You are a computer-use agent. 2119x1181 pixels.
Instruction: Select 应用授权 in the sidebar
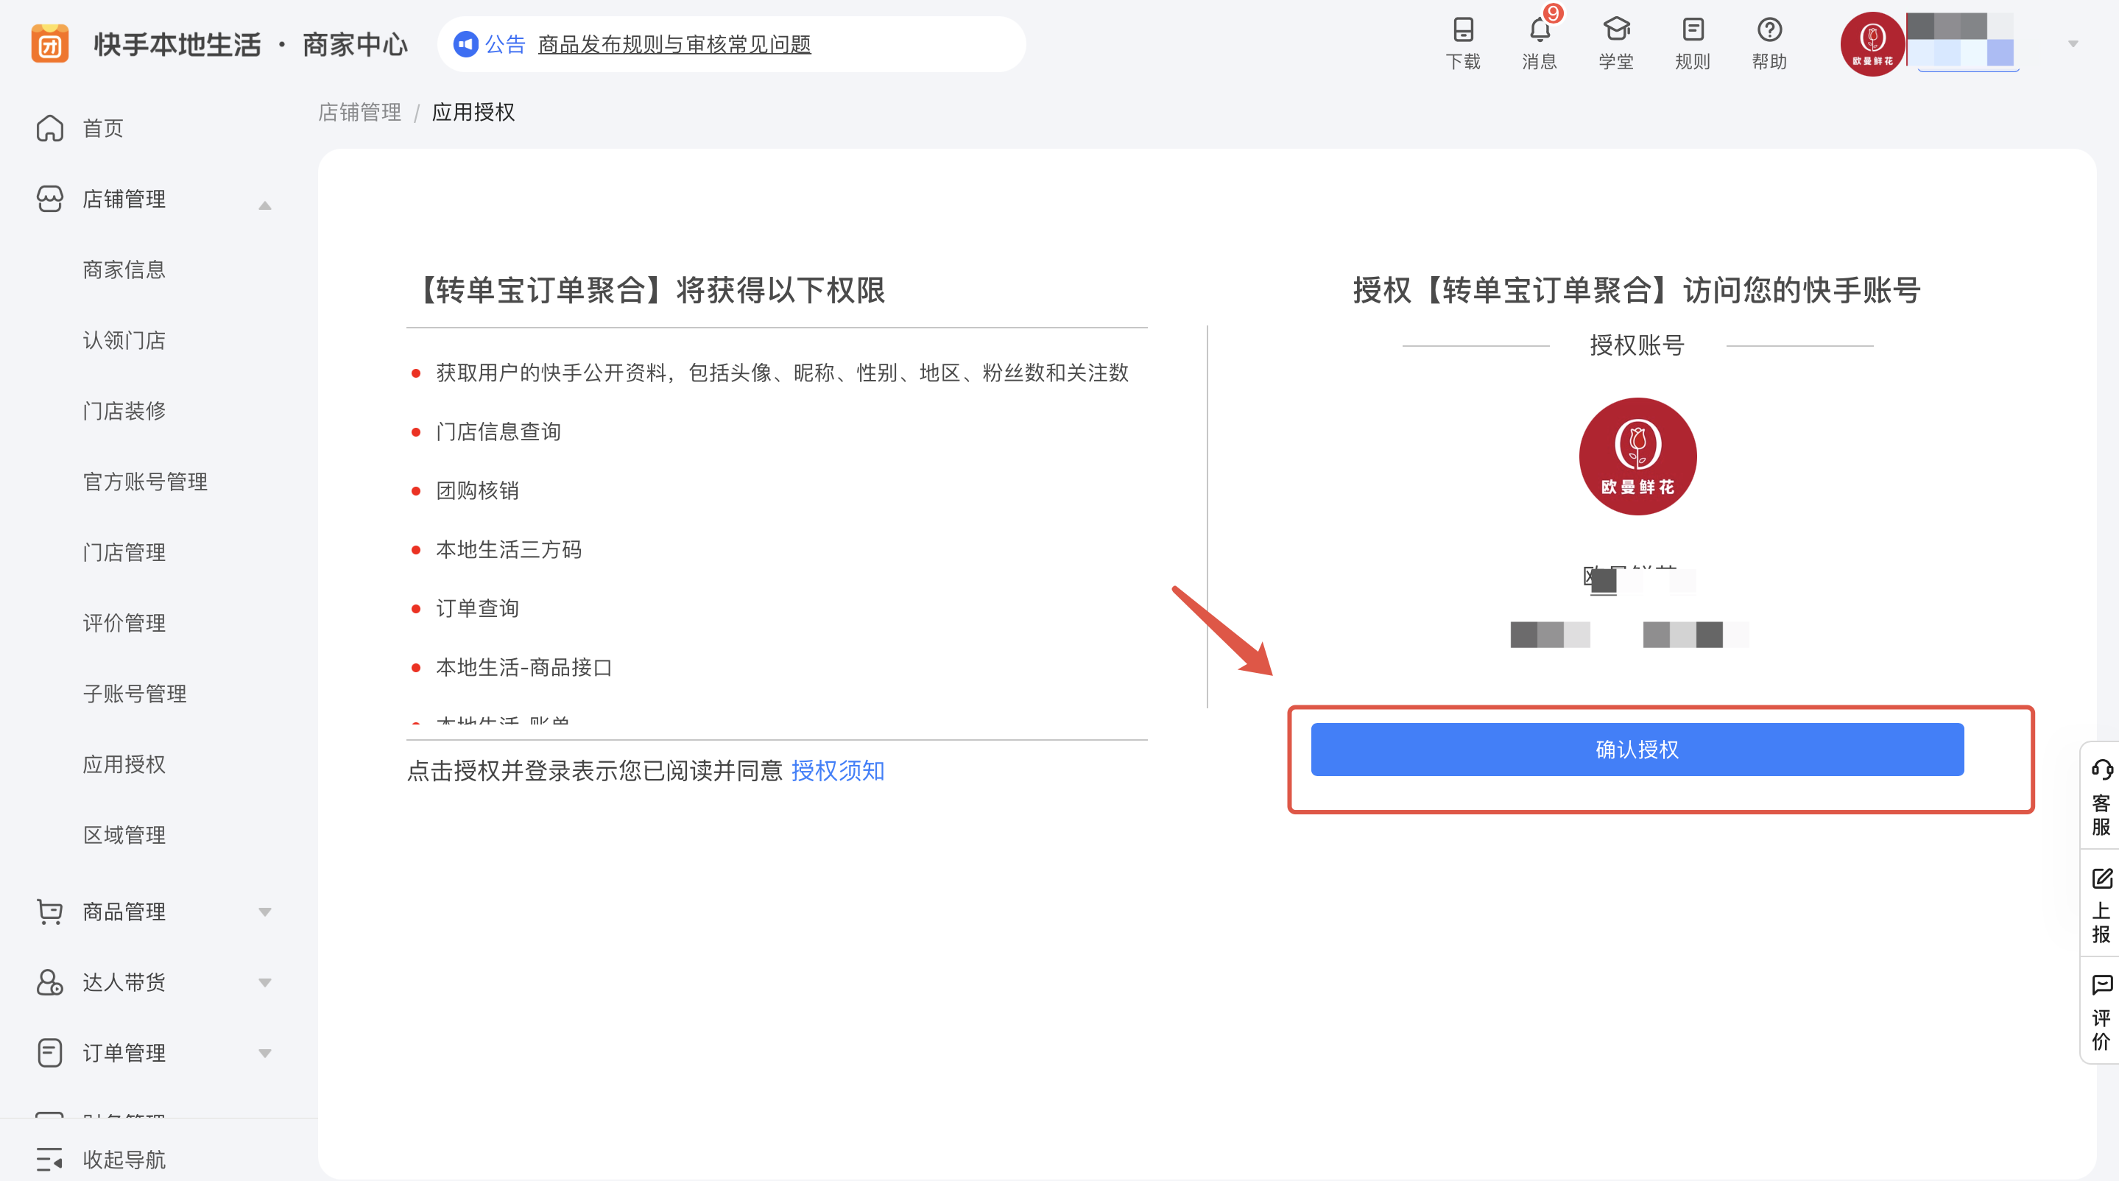point(124,765)
